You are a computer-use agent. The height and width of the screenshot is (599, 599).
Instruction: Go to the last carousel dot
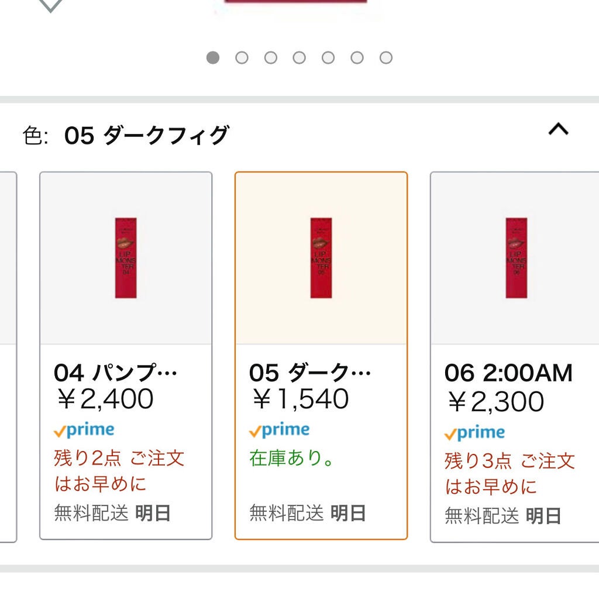click(x=385, y=57)
